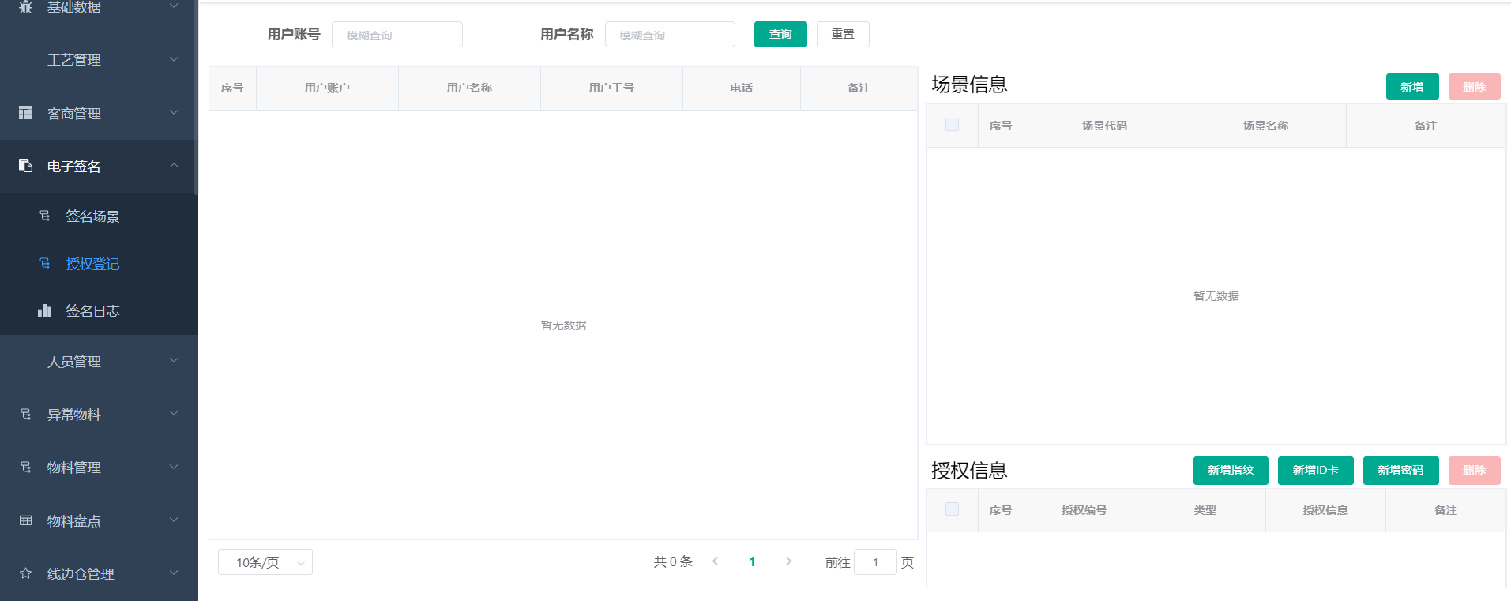Click 删除 button in 授权信息
Screen dimensions: 1511x601
1474,470
